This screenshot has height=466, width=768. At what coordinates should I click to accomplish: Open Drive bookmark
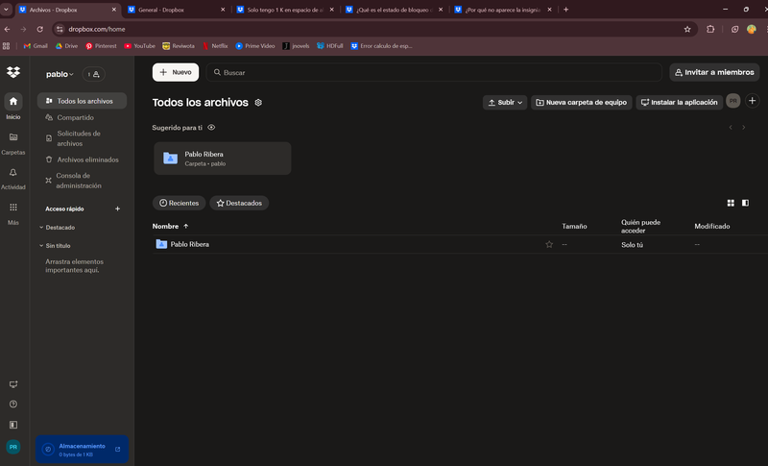tap(66, 46)
